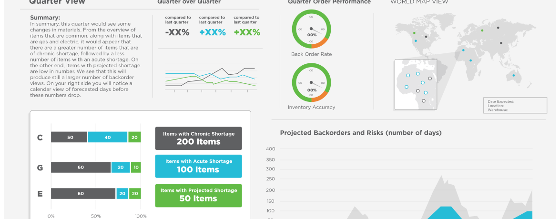Select the Items with Acute Shortage tile
This screenshot has width=560, height=219.
pos(198,166)
